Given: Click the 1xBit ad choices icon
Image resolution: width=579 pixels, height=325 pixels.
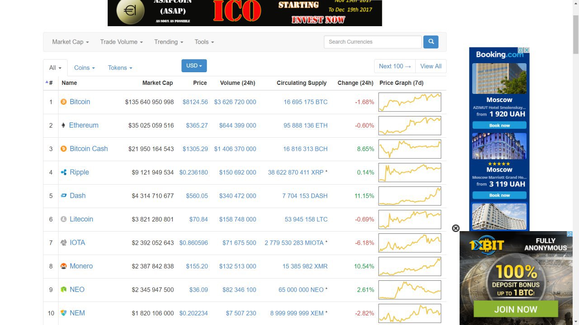Looking at the screenshot, I should (570, 234).
